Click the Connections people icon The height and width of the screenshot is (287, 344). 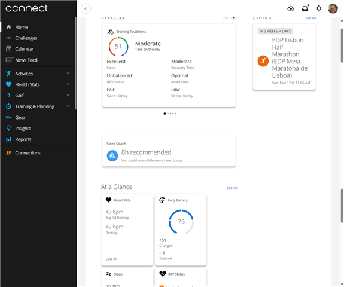click(8, 152)
